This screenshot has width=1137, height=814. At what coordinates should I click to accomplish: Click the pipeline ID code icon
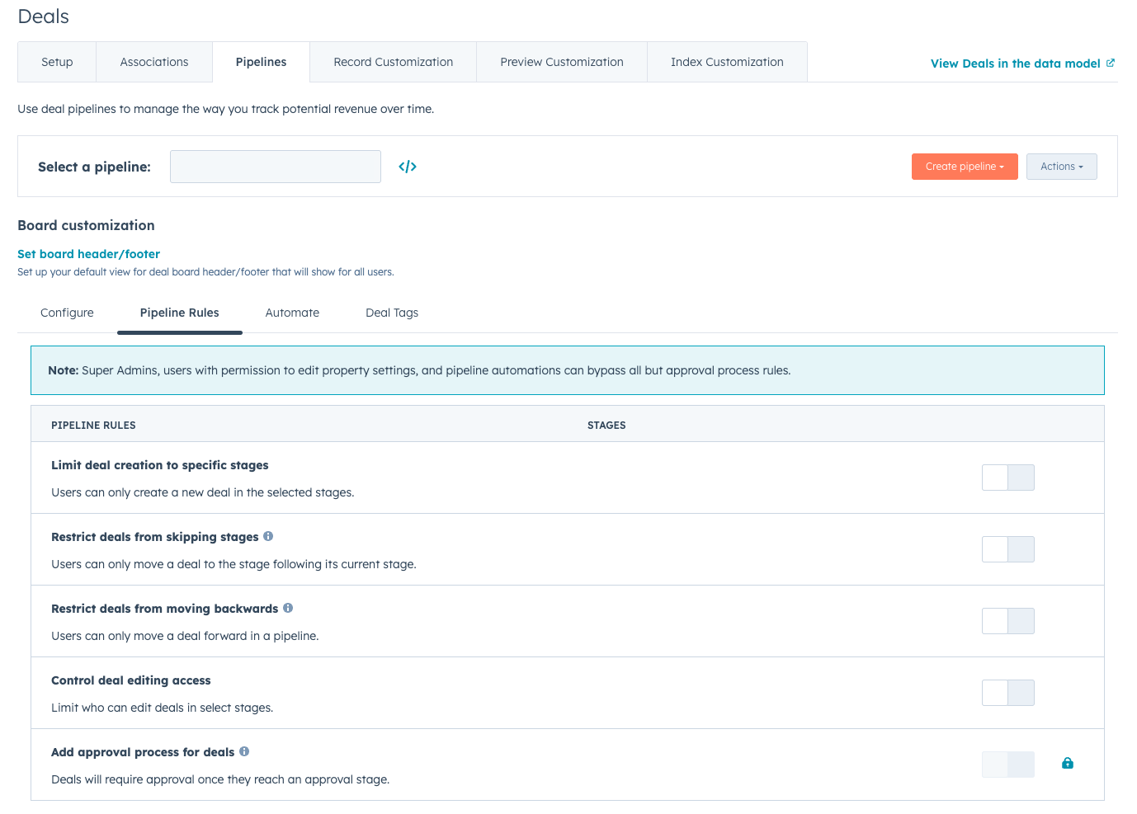pos(408,167)
